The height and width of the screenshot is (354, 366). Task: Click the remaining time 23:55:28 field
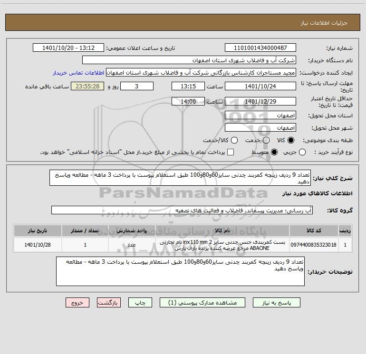tap(87, 86)
